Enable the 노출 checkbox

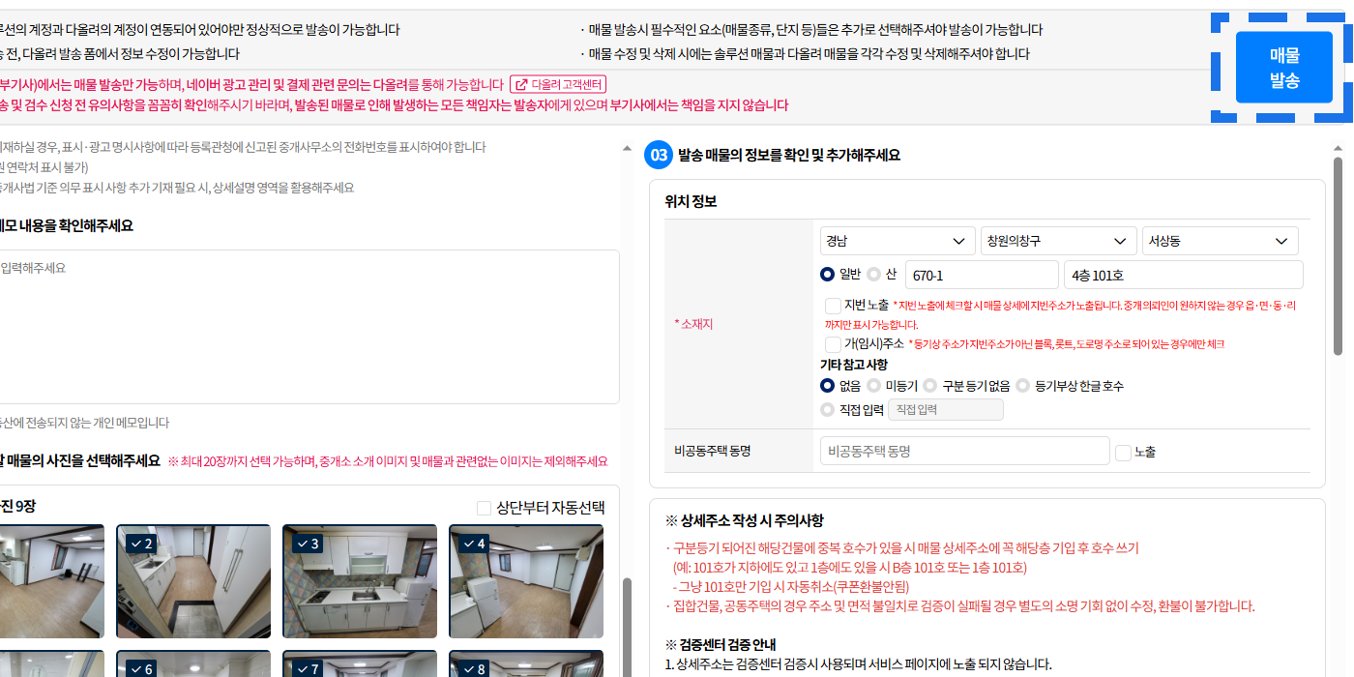point(1123,453)
